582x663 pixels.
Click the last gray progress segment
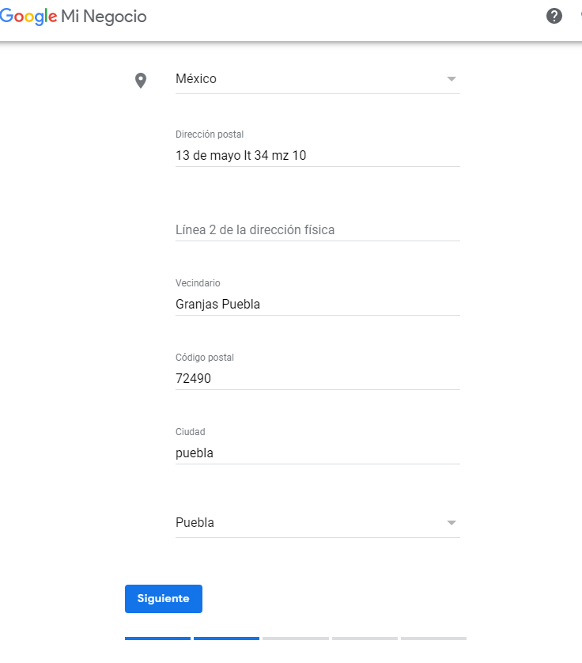pos(433,638)
